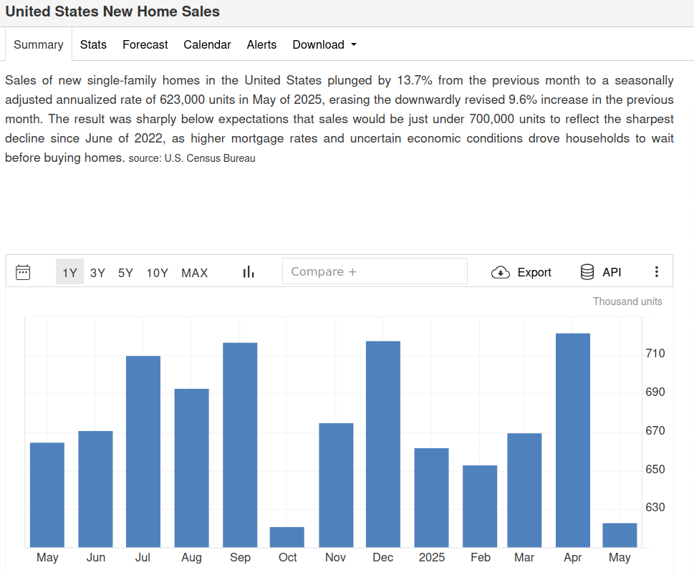Open the Alerts tab
Viewport: 694px width, 575px height.
click(261, 44)
